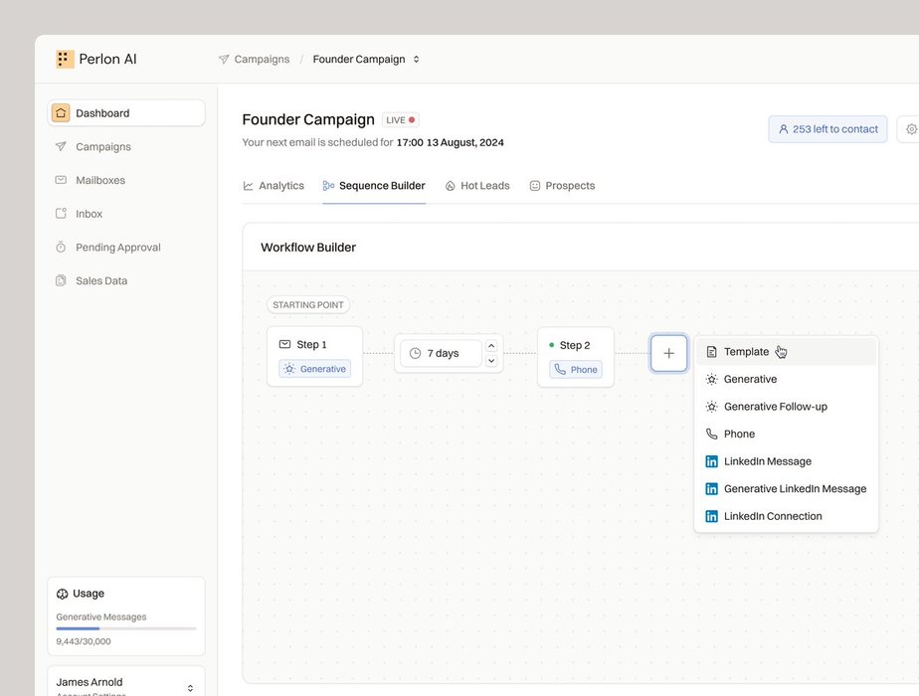Click the Generative Messages usage bar
919x696 pixels.
pos(126,628)
